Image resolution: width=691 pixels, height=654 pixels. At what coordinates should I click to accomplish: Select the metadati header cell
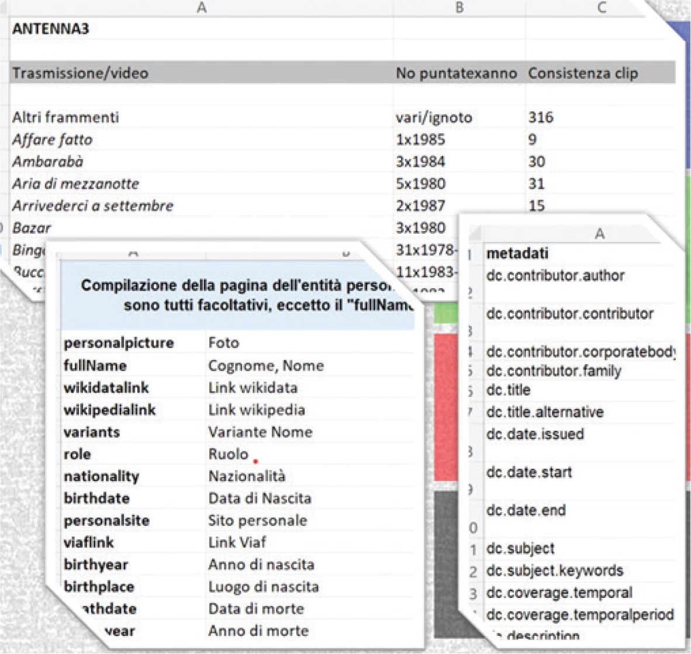(579, 254)
